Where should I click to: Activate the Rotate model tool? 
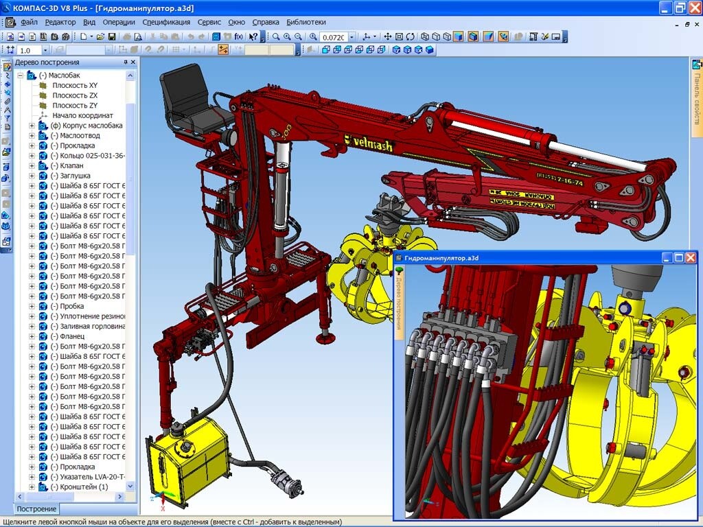pos(409,36)
